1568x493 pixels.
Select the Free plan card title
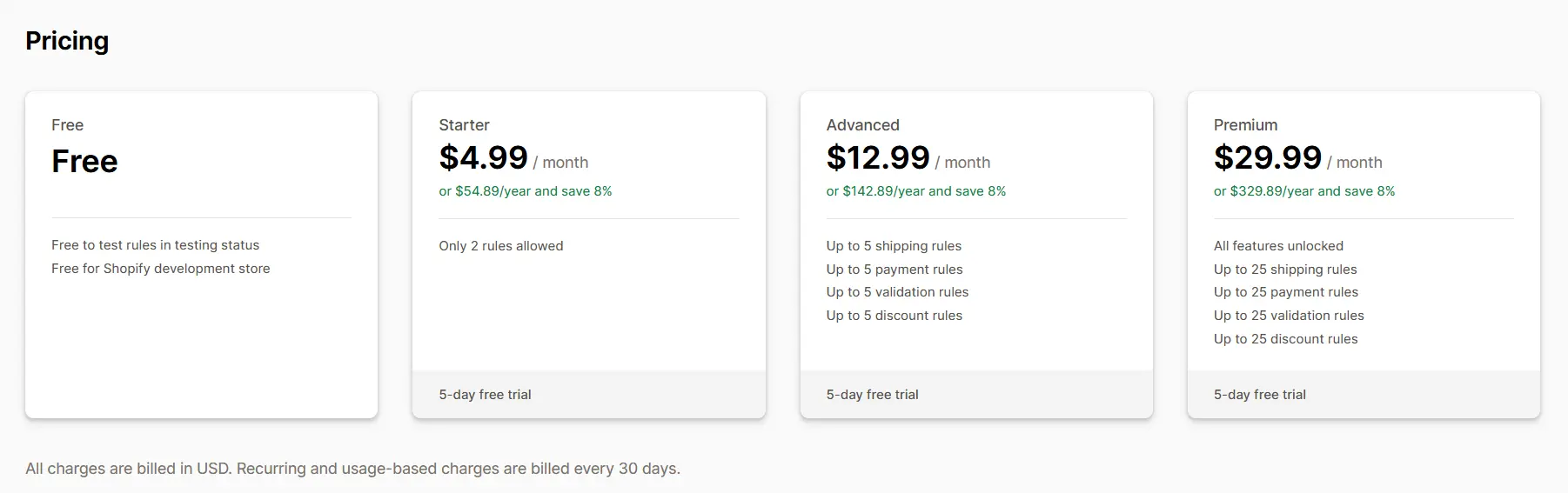pos(67,125)
